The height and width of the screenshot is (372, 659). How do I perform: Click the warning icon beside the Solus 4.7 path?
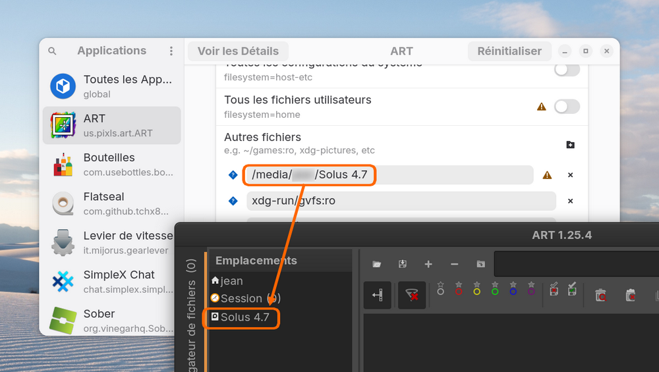coord(547,175)
